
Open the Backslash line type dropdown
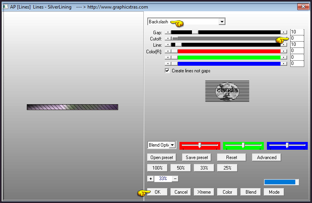pos(222,21)
